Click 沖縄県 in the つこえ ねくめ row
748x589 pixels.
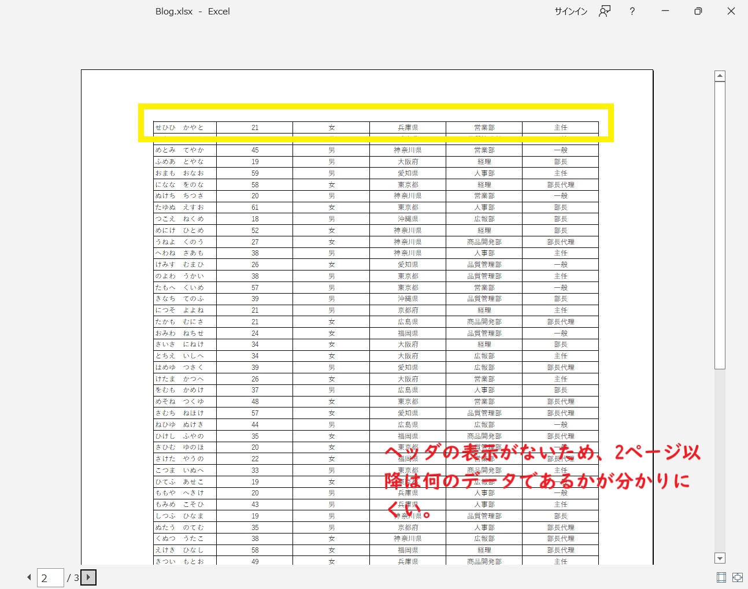(x=408, y=219)
